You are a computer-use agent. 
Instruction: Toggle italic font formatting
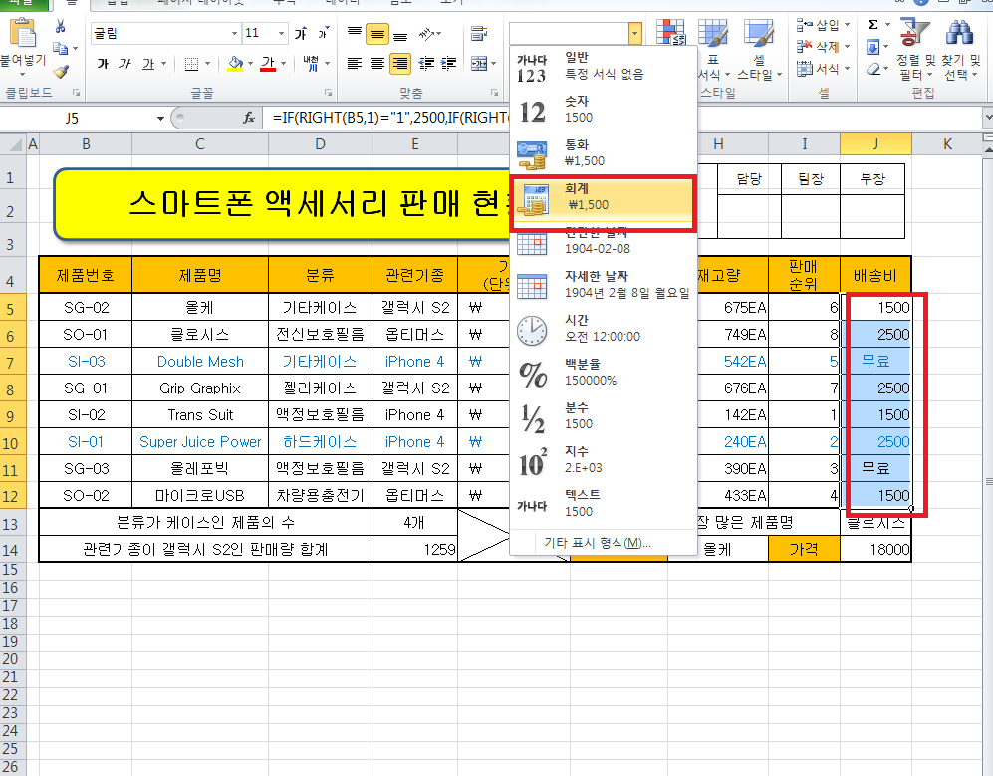[125, 64]
